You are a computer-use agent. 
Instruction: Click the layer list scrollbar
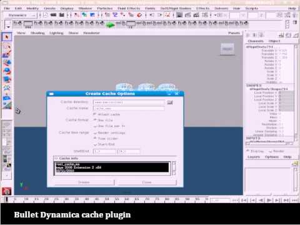296,179
